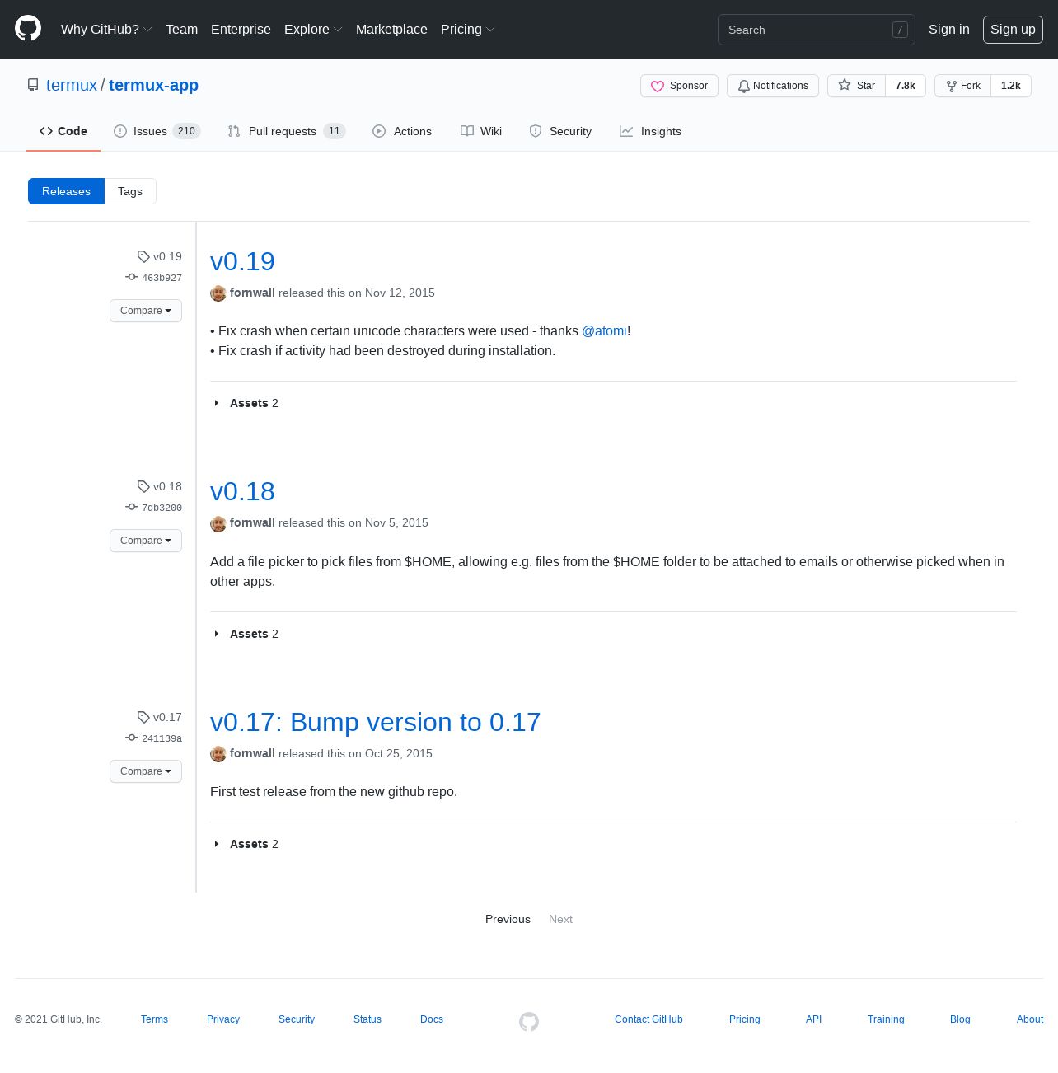Image resolution: width=1058 pixels, height=1073 pixels.
Task: Open the @atomi user mention
Action: pyautogui.click(x=604, y=330)
